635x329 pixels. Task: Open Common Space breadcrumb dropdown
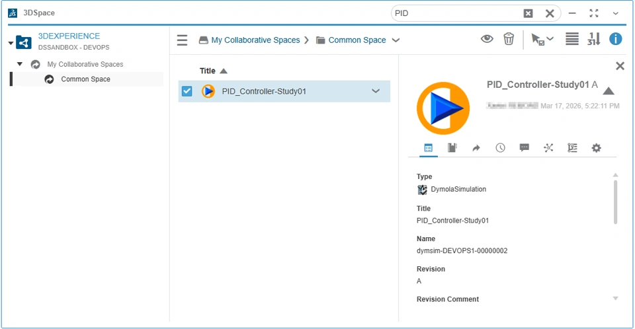pyautogui.click(x=396, y=40)
